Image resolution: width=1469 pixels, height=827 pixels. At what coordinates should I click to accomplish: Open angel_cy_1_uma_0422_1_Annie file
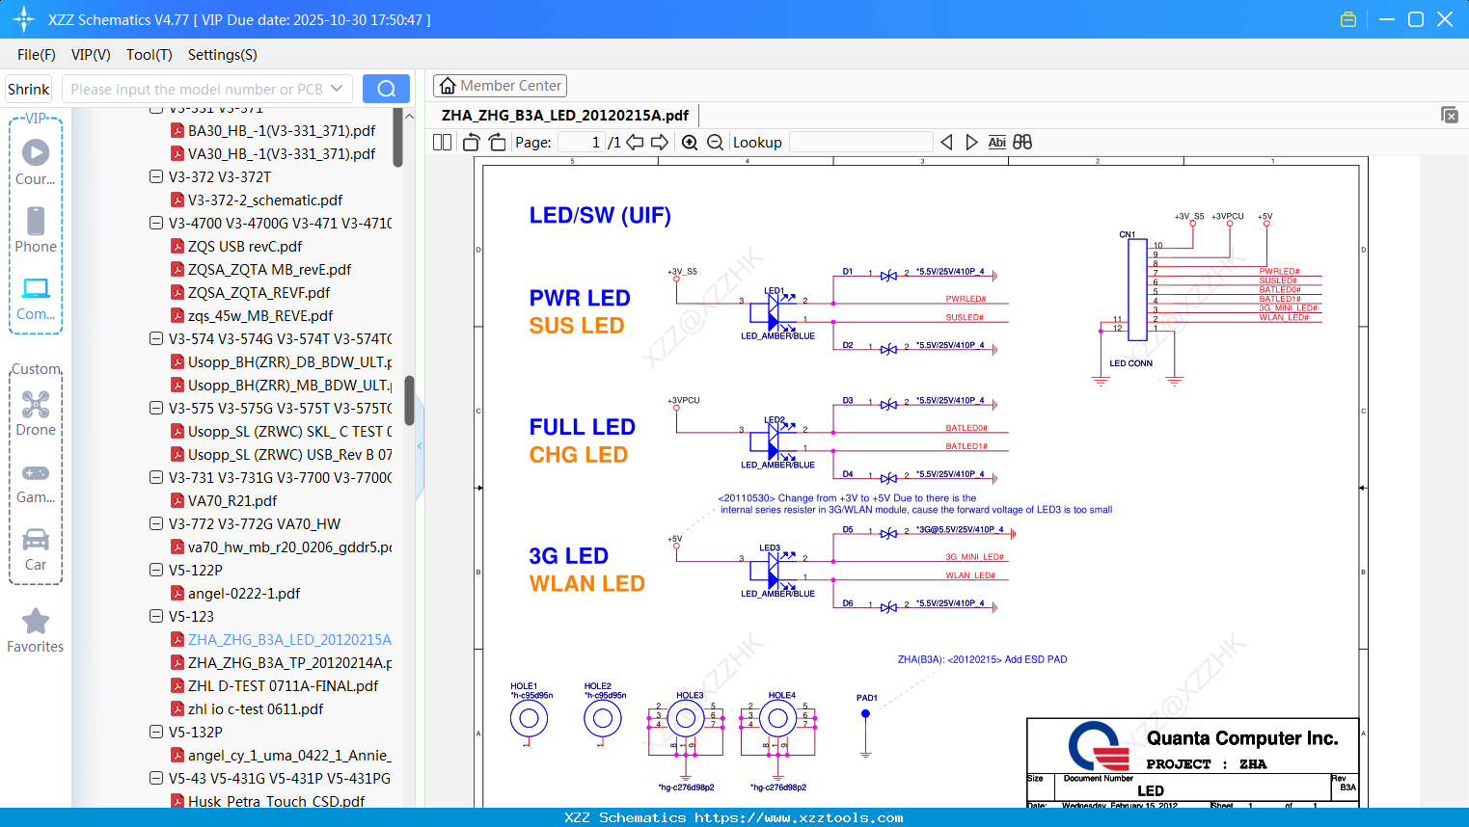(289, 755)
